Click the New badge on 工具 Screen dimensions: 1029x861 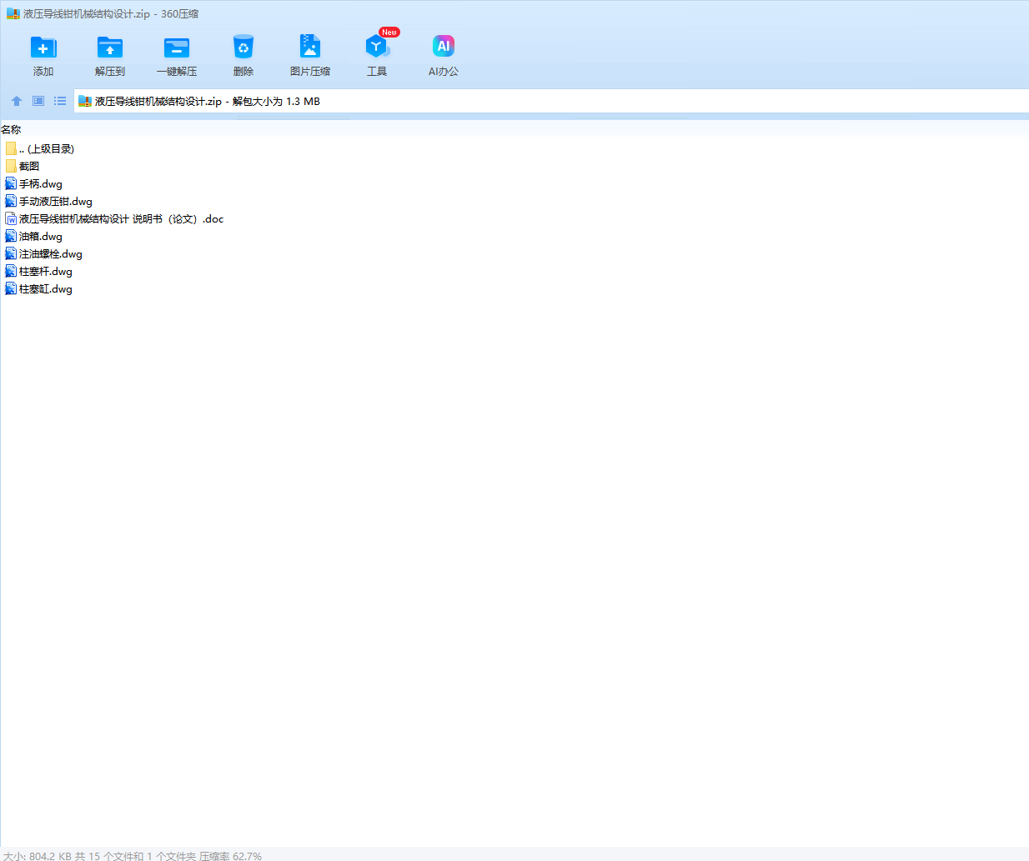389,32
